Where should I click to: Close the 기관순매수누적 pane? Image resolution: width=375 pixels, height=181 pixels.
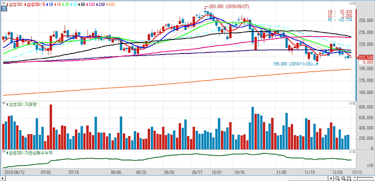tap(353, 152)
